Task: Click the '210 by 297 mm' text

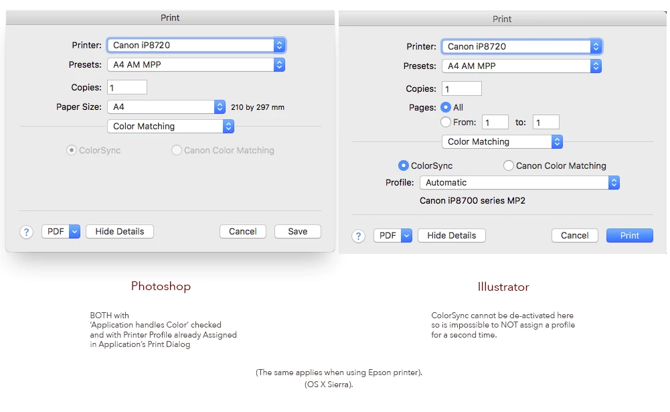Action: (258, 107)
